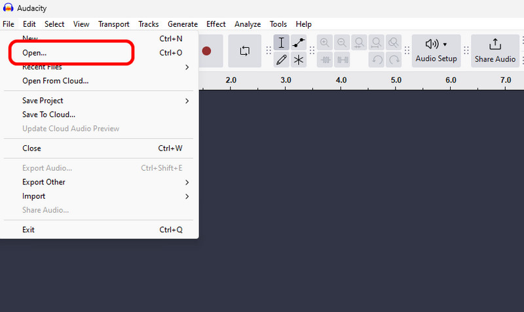The height and width of the screenshot is (312, 524).
Task: Click the Audacity headphones logo
Action: [x=8, y=8]
